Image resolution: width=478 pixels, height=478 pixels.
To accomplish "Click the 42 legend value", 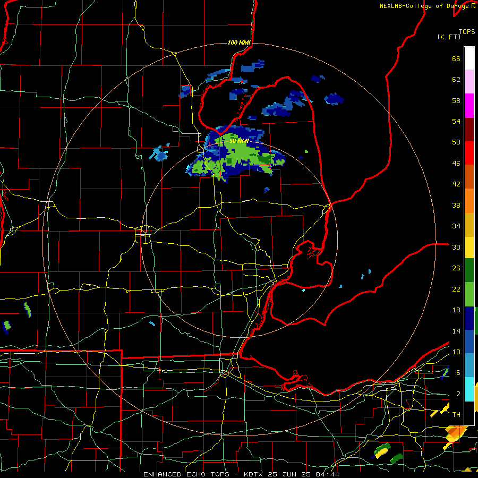I will (456, 184).
